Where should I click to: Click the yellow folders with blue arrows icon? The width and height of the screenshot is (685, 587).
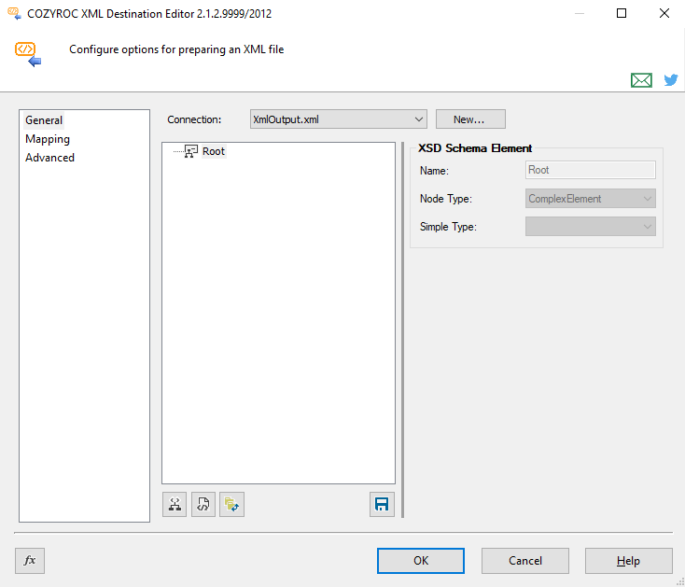pyautogui.click(x=232, y=505)
